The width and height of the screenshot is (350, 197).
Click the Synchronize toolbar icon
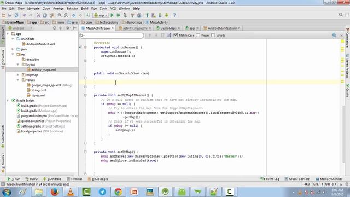(16, 15)
